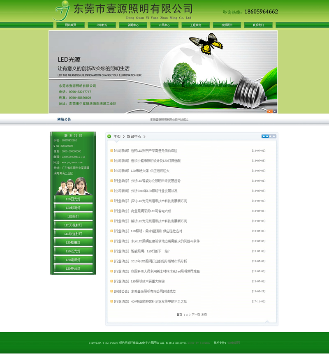Click the gray banner slide indicator button
The width and height of the screenshot is (329, 354).
[275, 111]
